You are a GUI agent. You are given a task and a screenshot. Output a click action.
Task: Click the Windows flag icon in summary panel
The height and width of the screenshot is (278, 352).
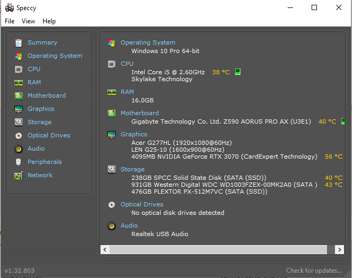point(112,43)
